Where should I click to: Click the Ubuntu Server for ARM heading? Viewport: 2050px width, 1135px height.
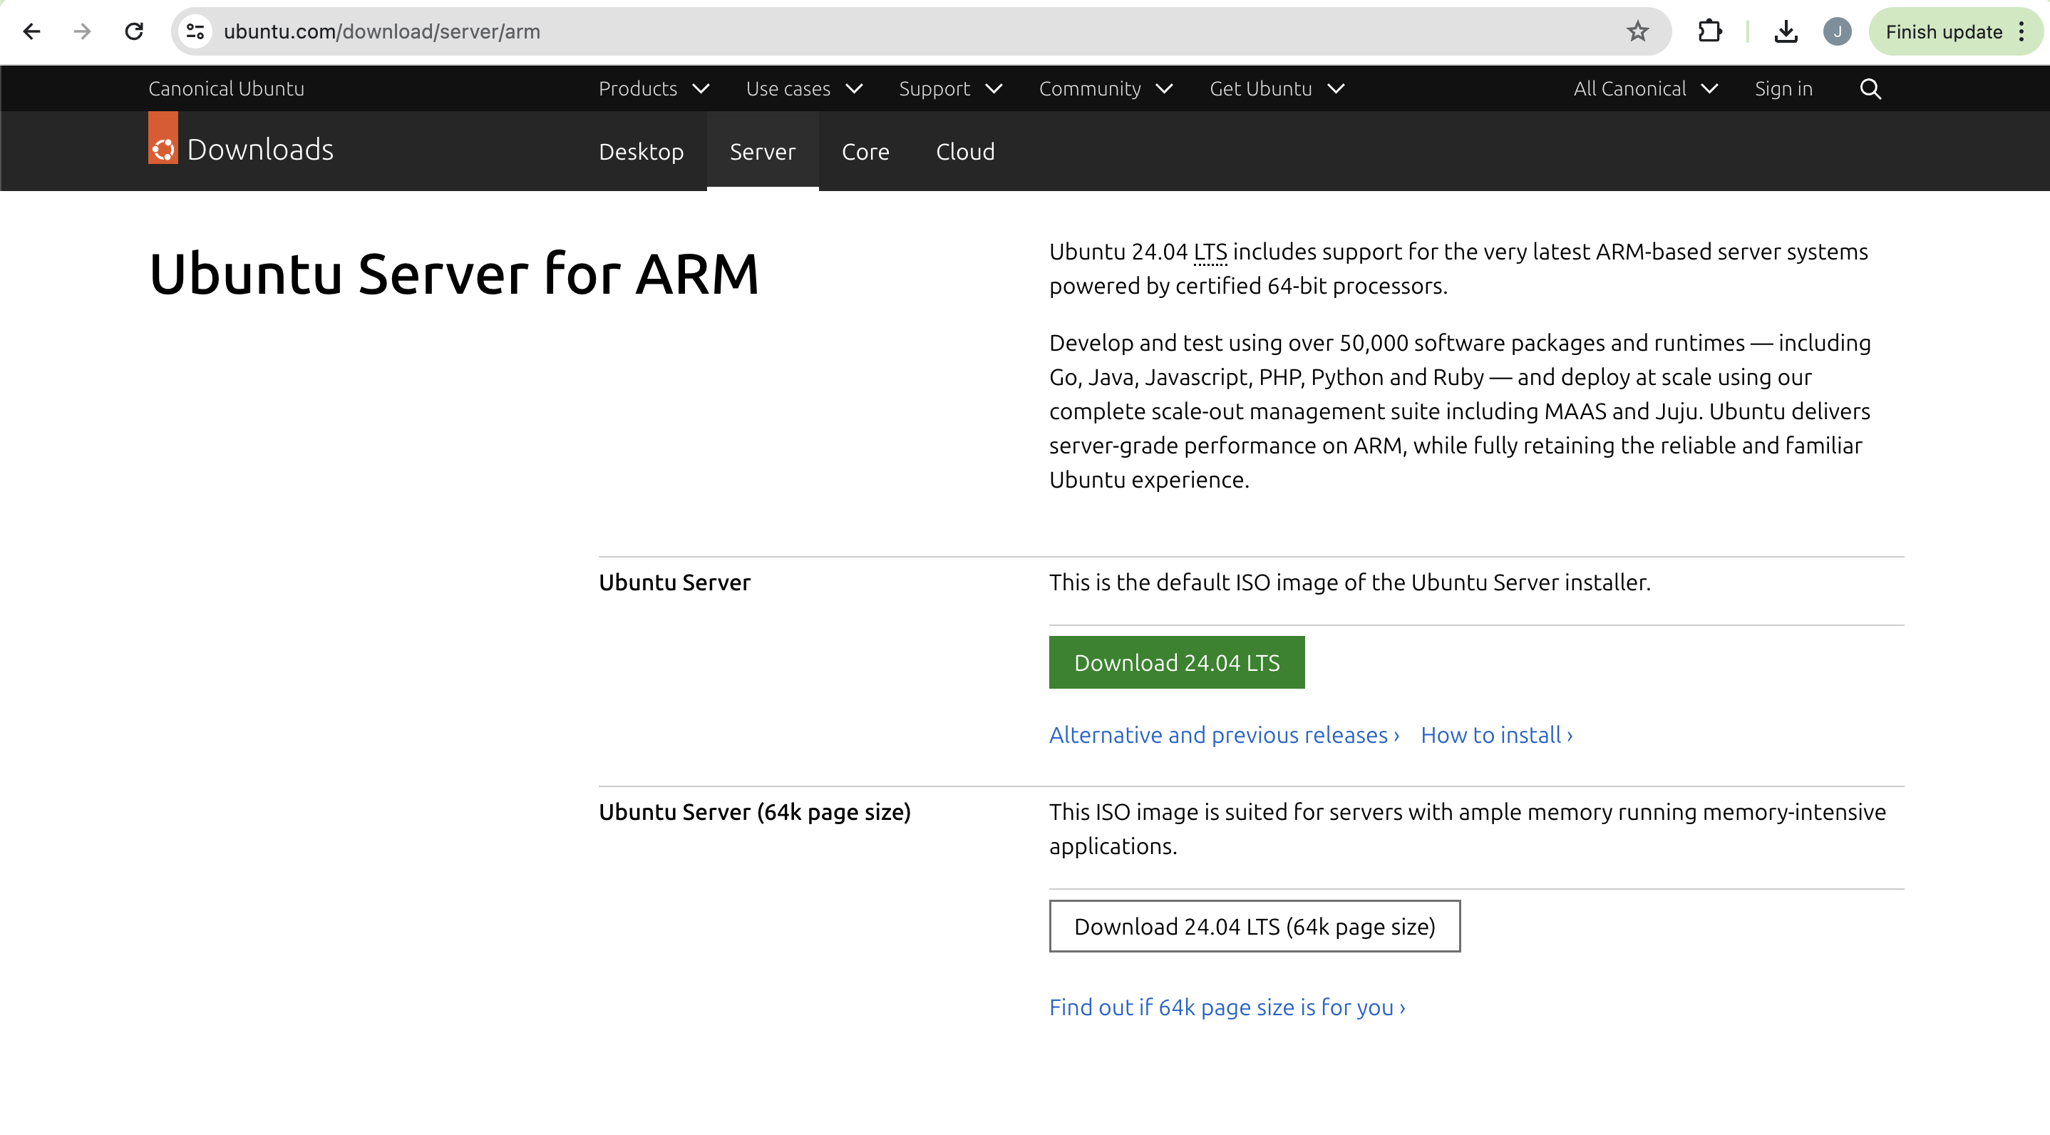[x=453, y=273]
